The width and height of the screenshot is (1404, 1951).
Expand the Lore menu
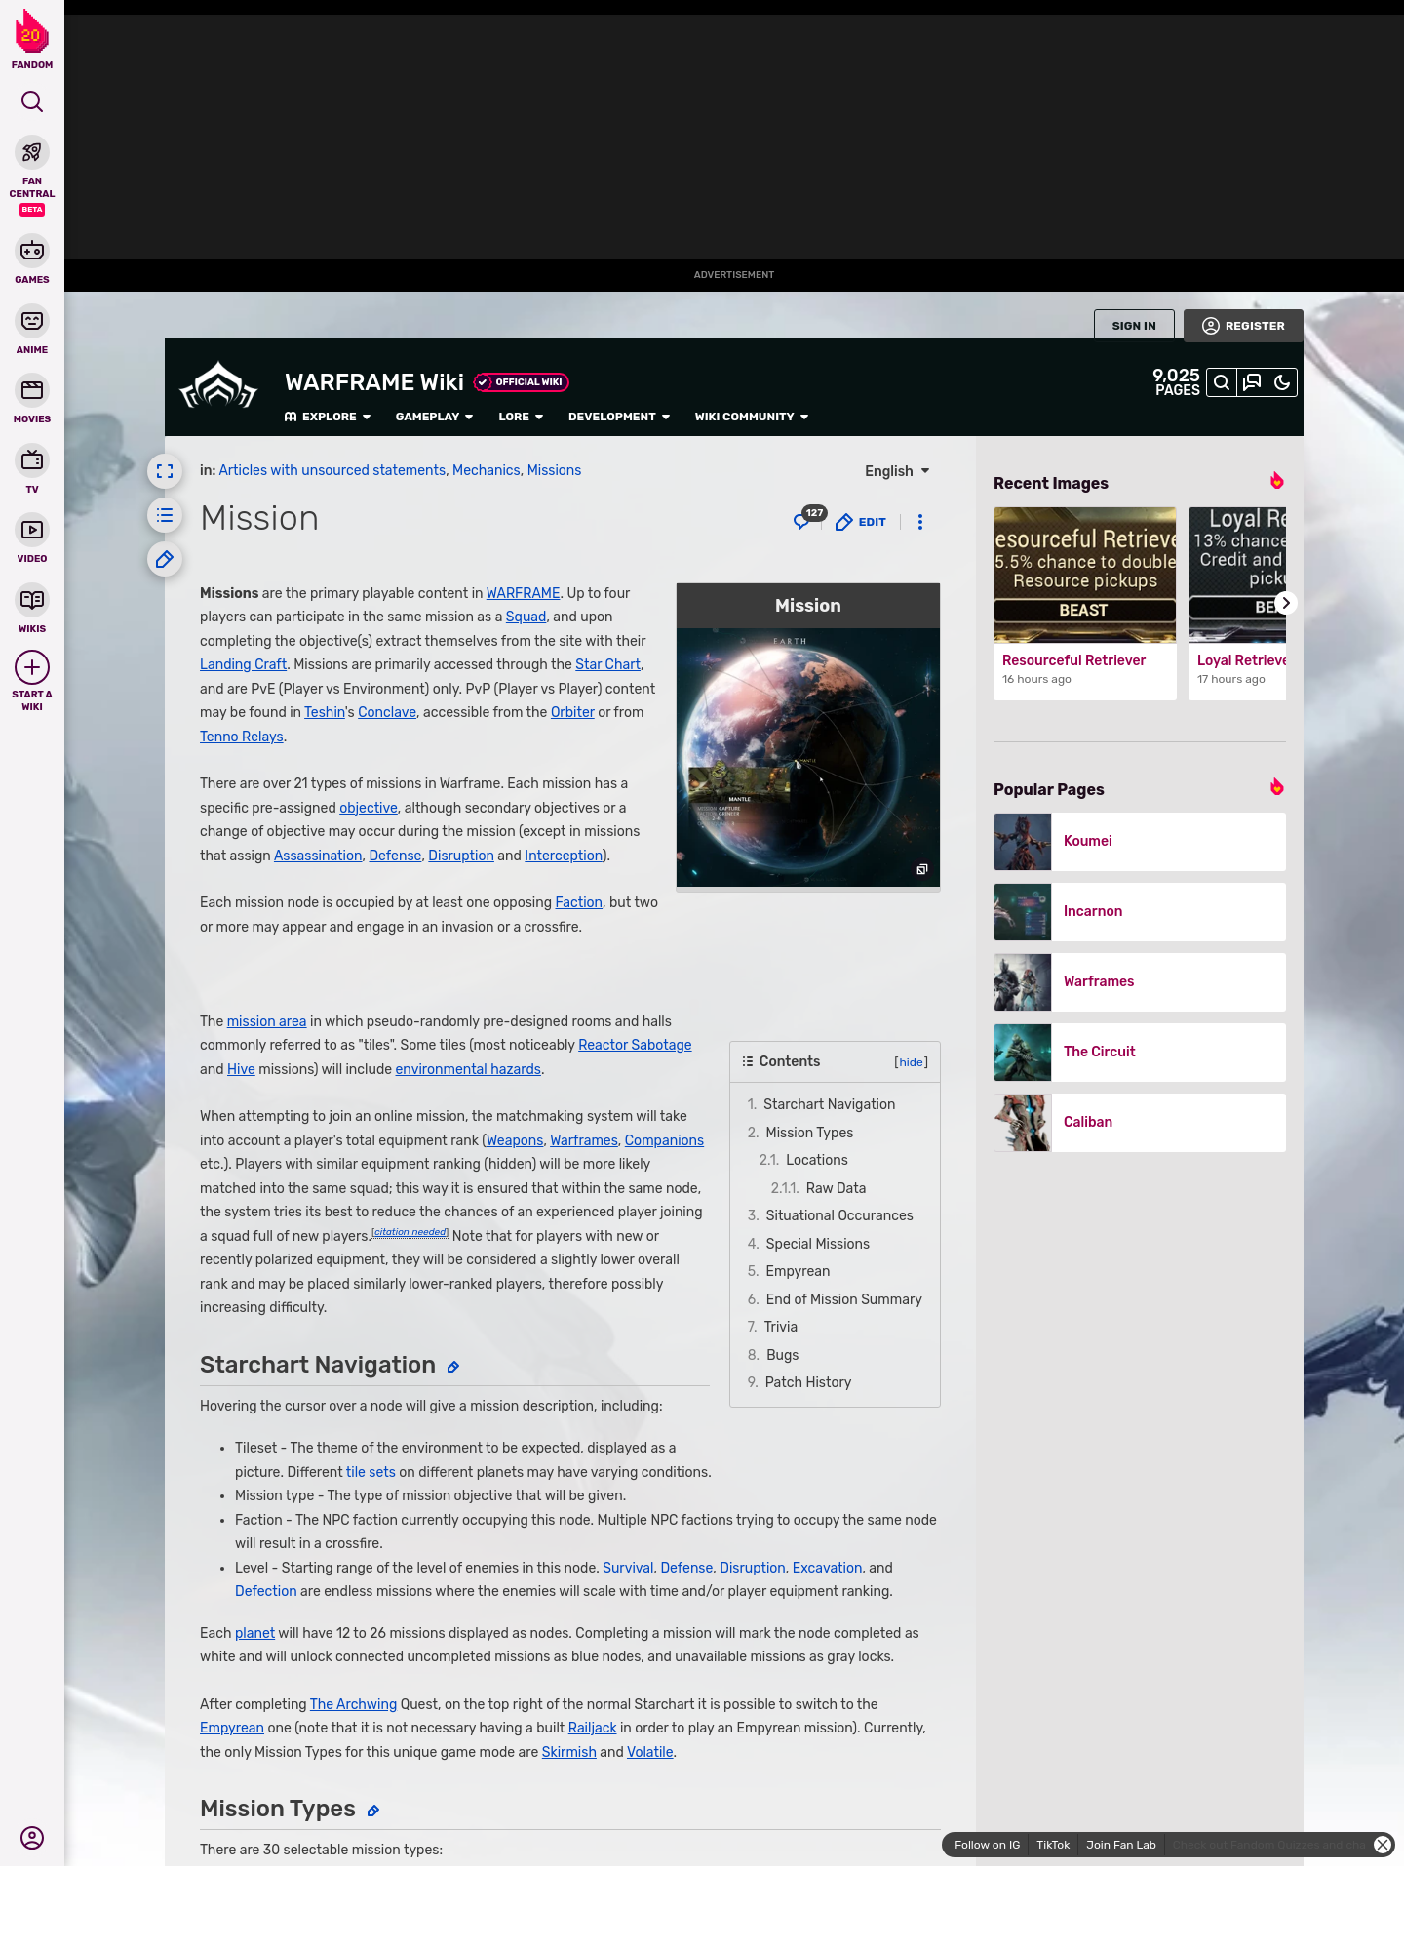(x=521, y=417)
